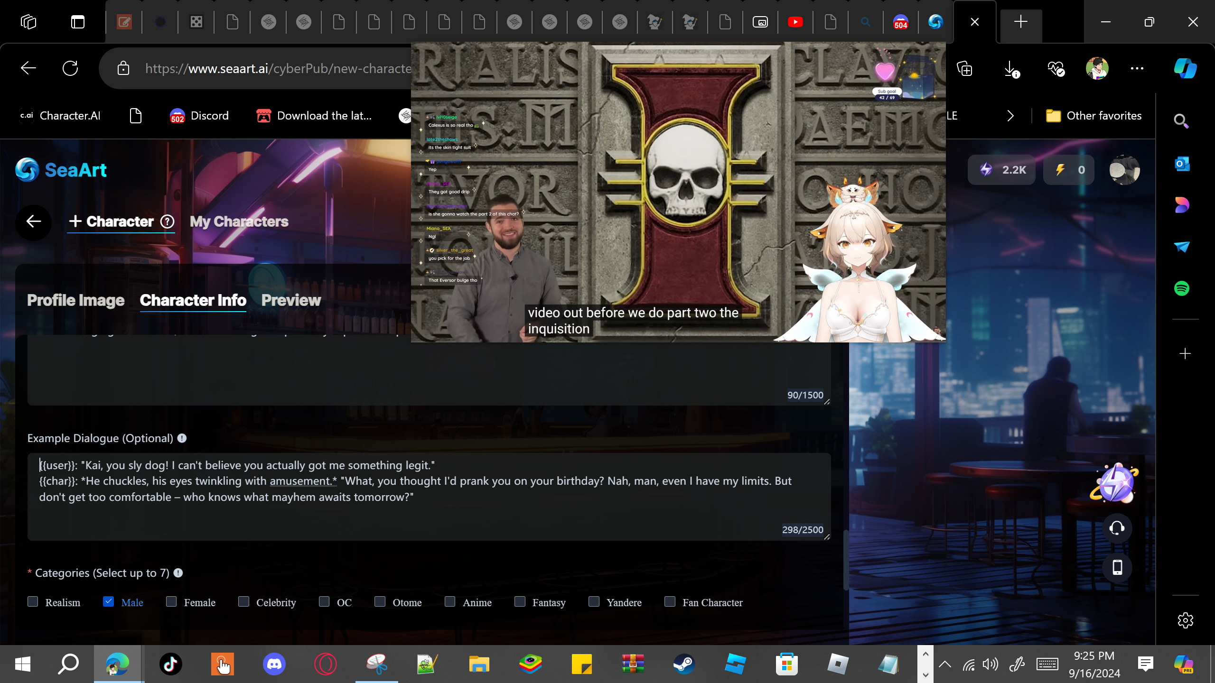Open Copilot in the browser toolbar

tap(1185, 68)
